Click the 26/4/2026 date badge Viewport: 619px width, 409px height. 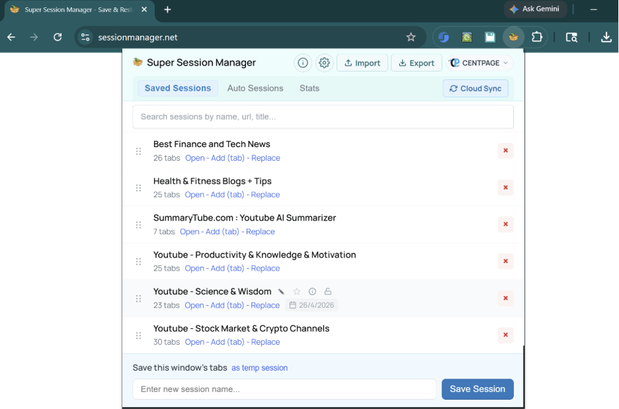pyautogui.click(x=311, y=305)
